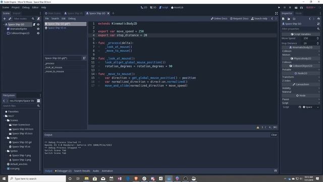Click the FileSystem Search files field

click(x=21, y=106)
